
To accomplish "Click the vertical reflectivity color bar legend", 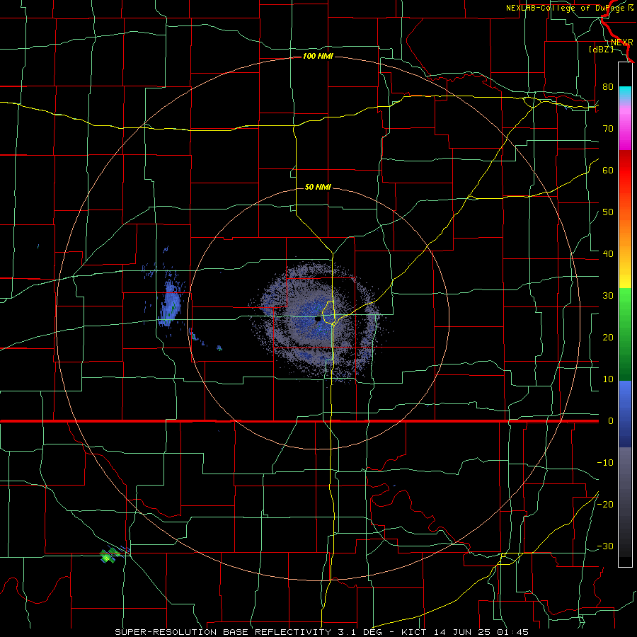I will click(625, 314).
